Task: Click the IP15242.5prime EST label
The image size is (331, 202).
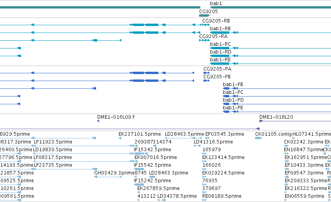Action: tap(152, 181)
